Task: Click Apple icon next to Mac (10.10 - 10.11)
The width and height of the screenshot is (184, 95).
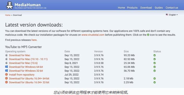Action: click(7, 59)
